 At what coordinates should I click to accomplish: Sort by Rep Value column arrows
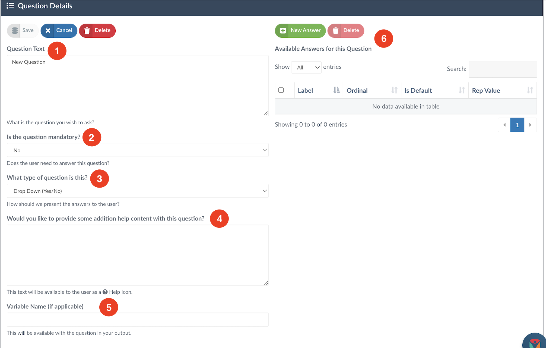click(529, 90)
